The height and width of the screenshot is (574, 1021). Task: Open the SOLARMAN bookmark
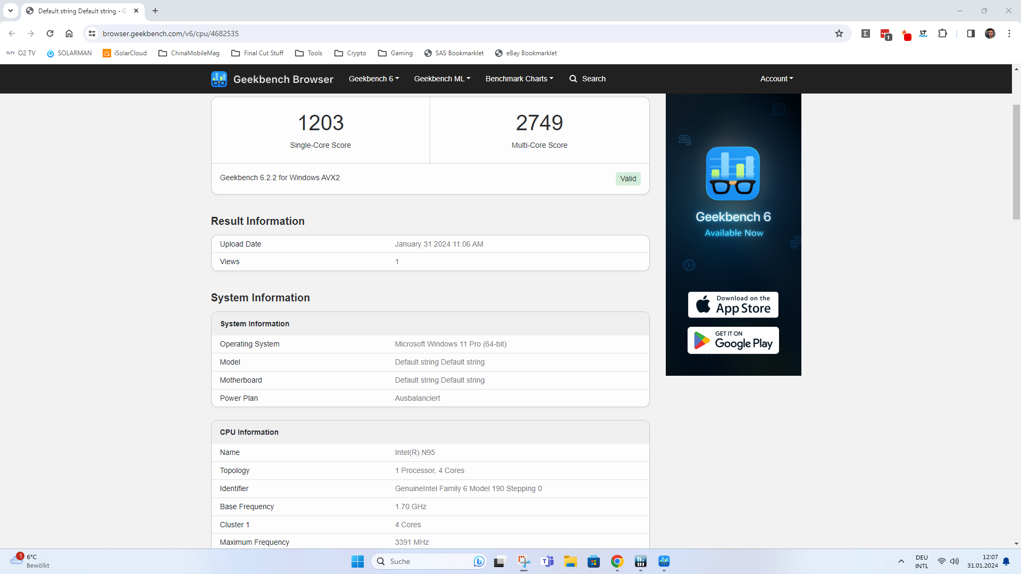click(x=69, y=53)
